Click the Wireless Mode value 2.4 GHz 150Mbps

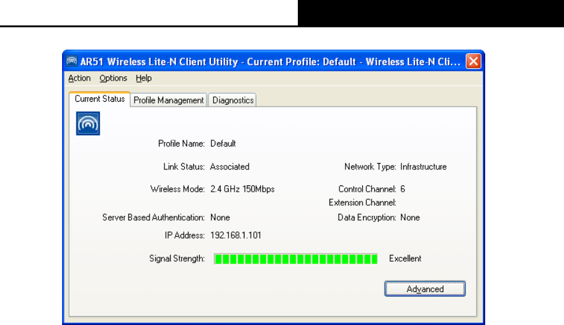coord(243,189)
